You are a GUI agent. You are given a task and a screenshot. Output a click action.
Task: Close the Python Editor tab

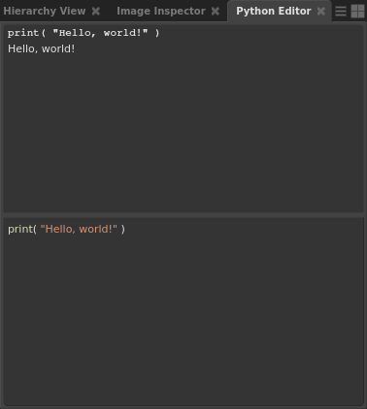coord(321,12)
